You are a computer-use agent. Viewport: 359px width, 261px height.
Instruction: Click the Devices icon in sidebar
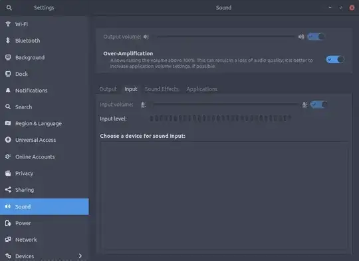point(8,256)
